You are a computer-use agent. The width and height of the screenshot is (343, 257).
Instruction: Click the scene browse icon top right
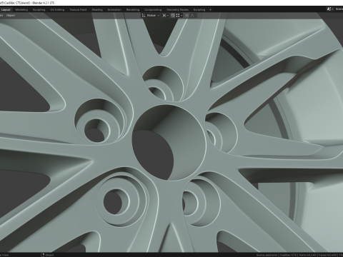pos(329,9)
